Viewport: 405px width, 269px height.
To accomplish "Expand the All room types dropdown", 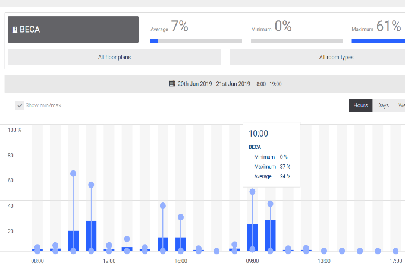I will point(317,58).
